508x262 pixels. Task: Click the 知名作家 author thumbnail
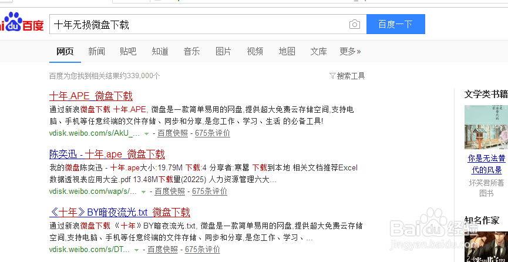click(x=486, y=247)
